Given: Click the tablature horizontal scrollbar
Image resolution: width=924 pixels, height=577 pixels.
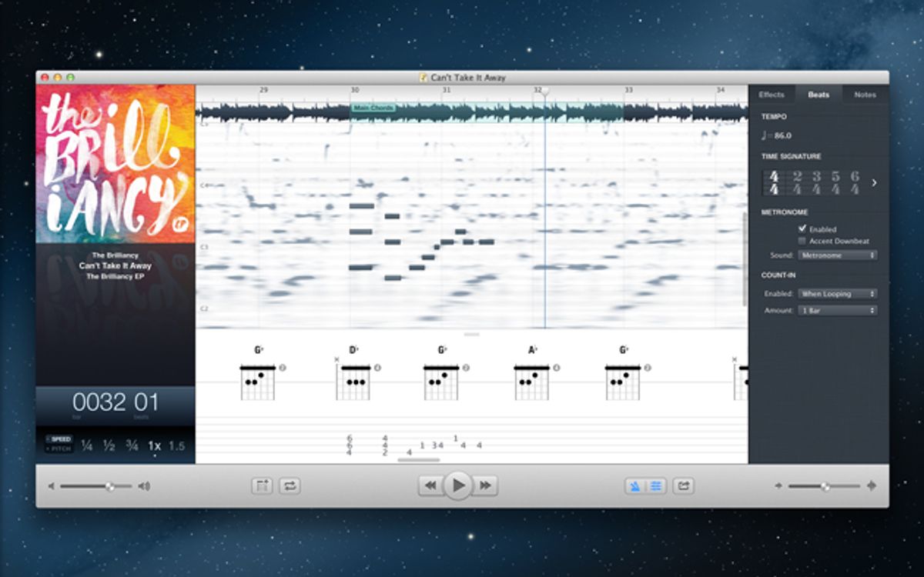Looking at the screenshot, I should point(419,460).
